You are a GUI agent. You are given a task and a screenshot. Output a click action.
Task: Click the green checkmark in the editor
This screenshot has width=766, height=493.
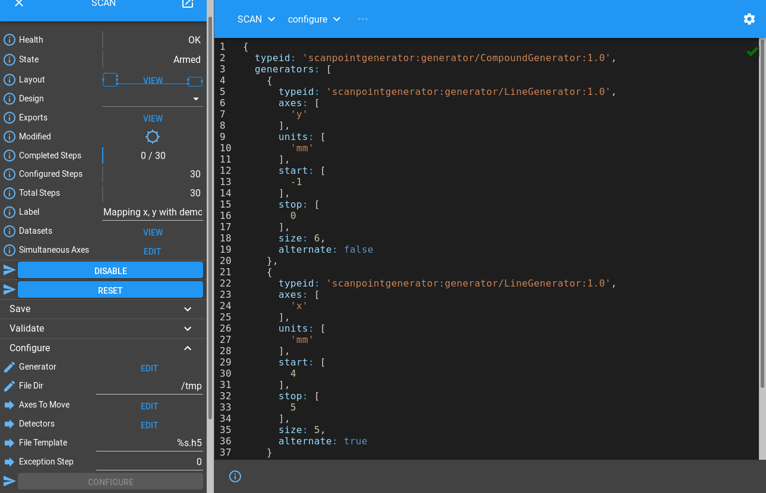(752, 52)
